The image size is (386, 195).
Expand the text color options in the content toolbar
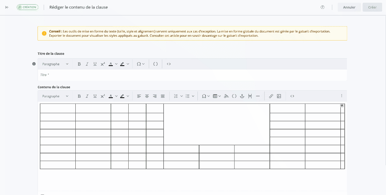(x=116, y=96)
